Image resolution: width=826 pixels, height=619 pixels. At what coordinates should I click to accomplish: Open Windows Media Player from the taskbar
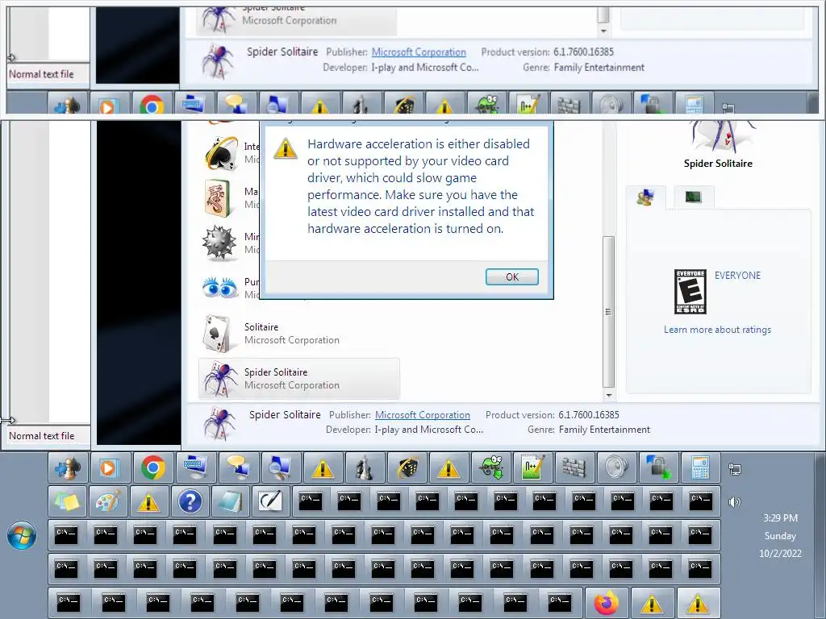pyautogui.click(x=109, y=467)
